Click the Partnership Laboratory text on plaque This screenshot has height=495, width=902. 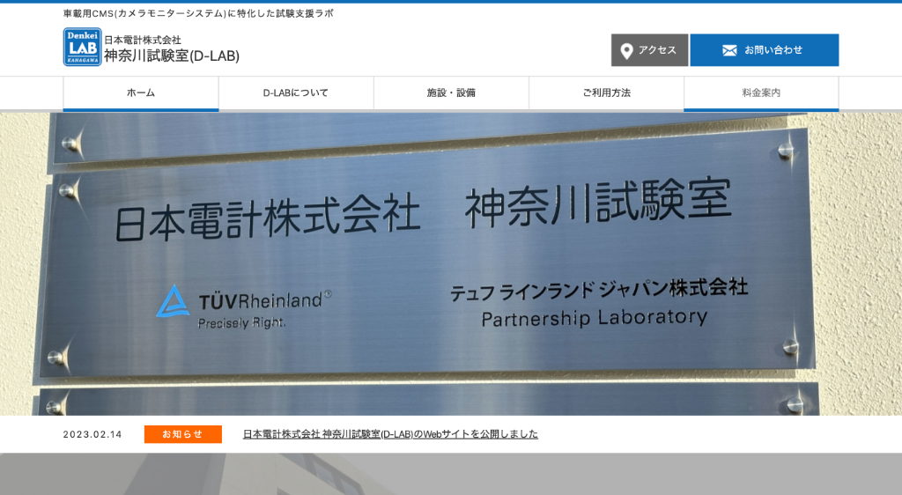[x=594, y=318]
